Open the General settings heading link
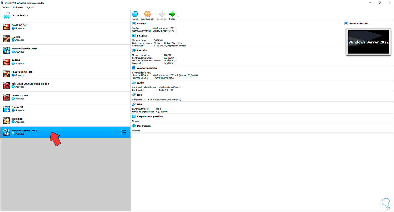This screenshot has height=212, width=394. pos(142,24)
